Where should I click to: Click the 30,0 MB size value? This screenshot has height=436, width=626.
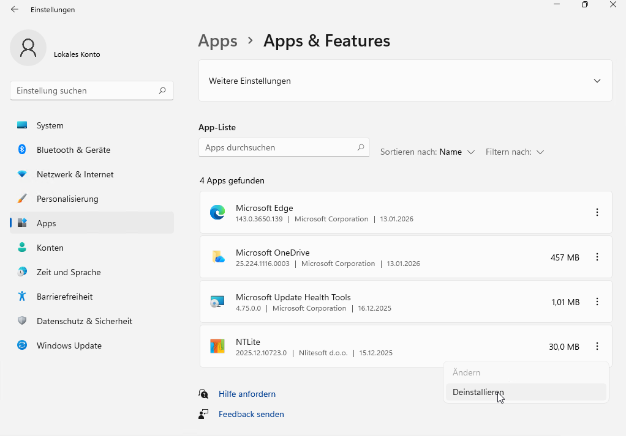564,347
